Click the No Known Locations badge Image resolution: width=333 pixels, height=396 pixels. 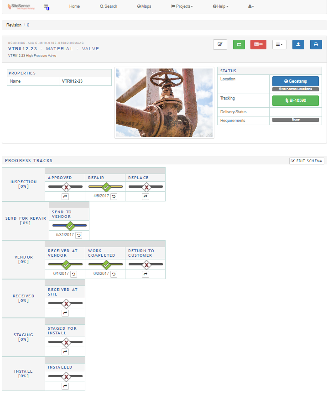[x=296, y=89]
